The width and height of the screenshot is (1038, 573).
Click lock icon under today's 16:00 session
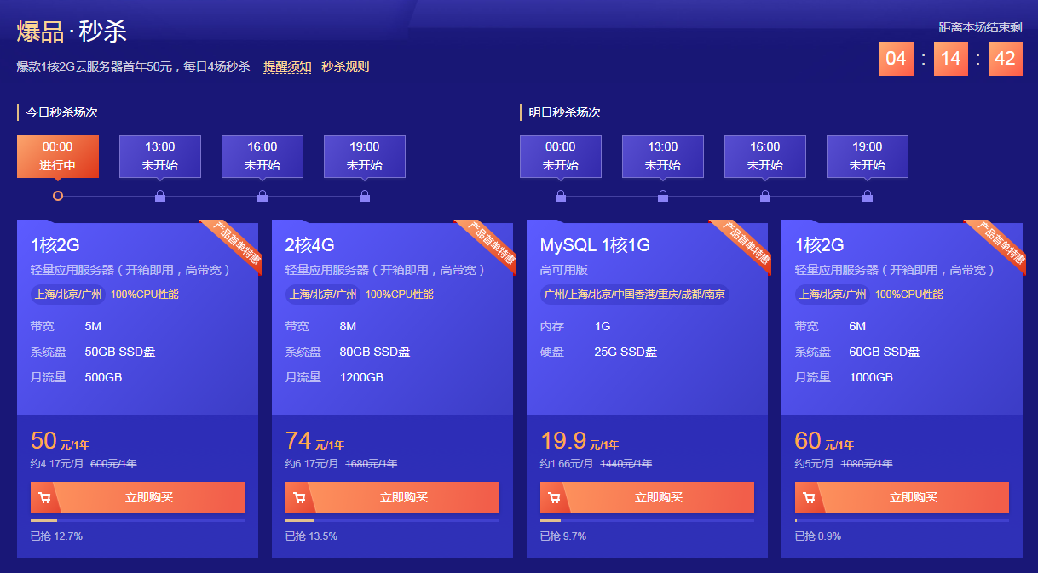[262, 196]
